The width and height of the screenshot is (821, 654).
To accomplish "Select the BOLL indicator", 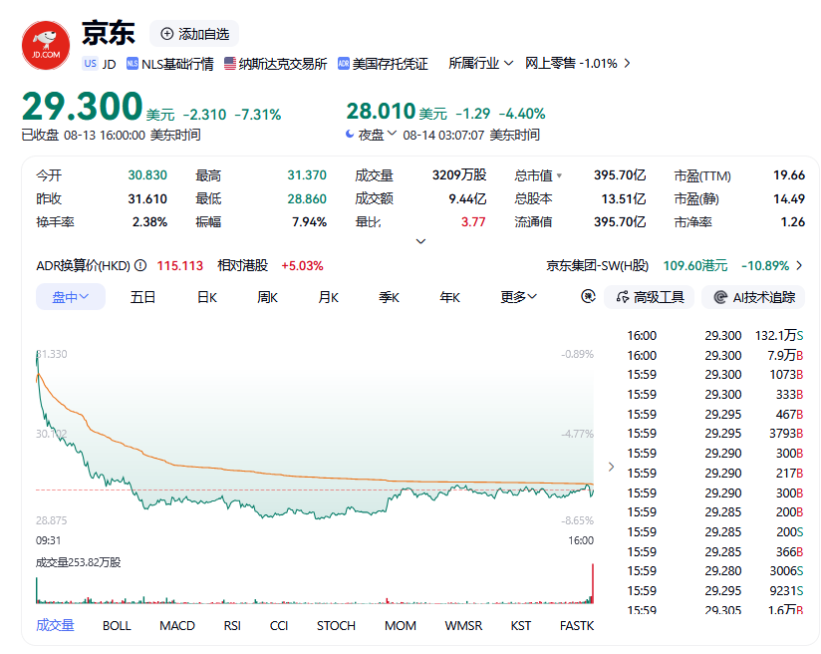I will (117, 626).
